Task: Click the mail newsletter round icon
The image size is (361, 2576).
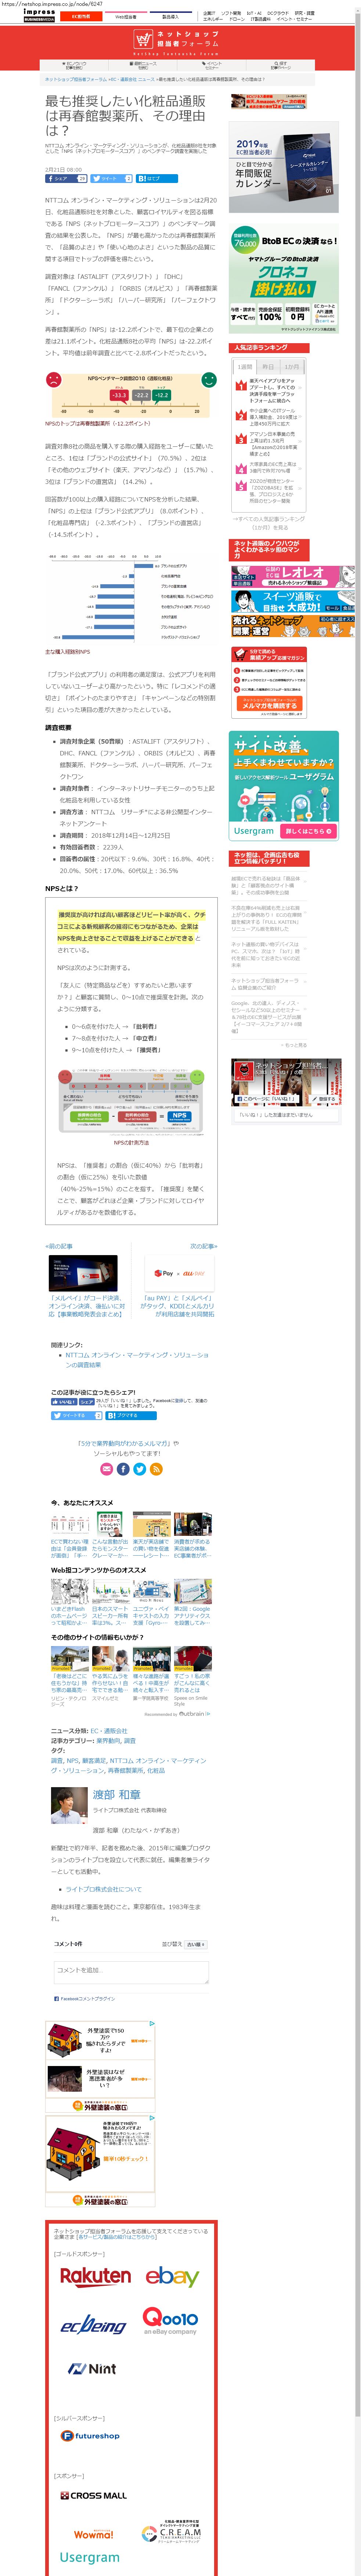Action: 107,1469
